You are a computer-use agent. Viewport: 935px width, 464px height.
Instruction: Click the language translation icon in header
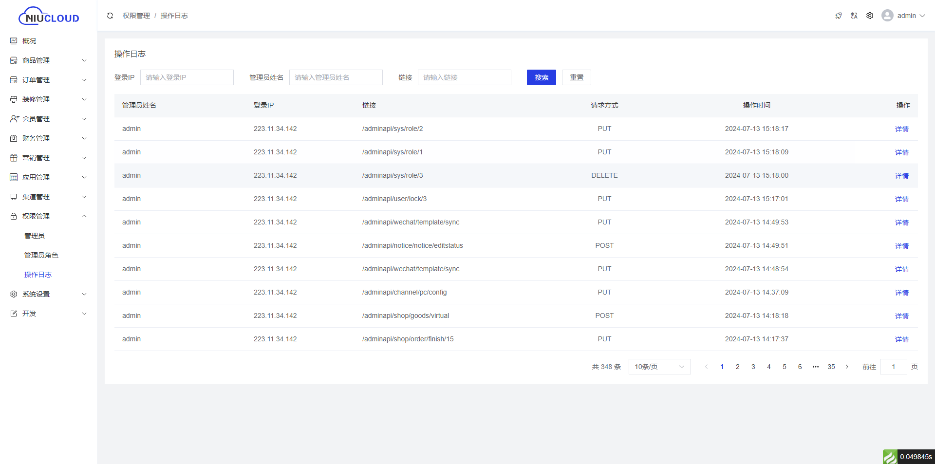[854, 16]
